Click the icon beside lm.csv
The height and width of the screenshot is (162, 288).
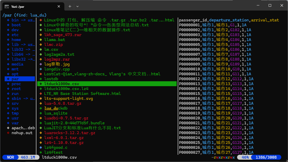click(41, 50)
